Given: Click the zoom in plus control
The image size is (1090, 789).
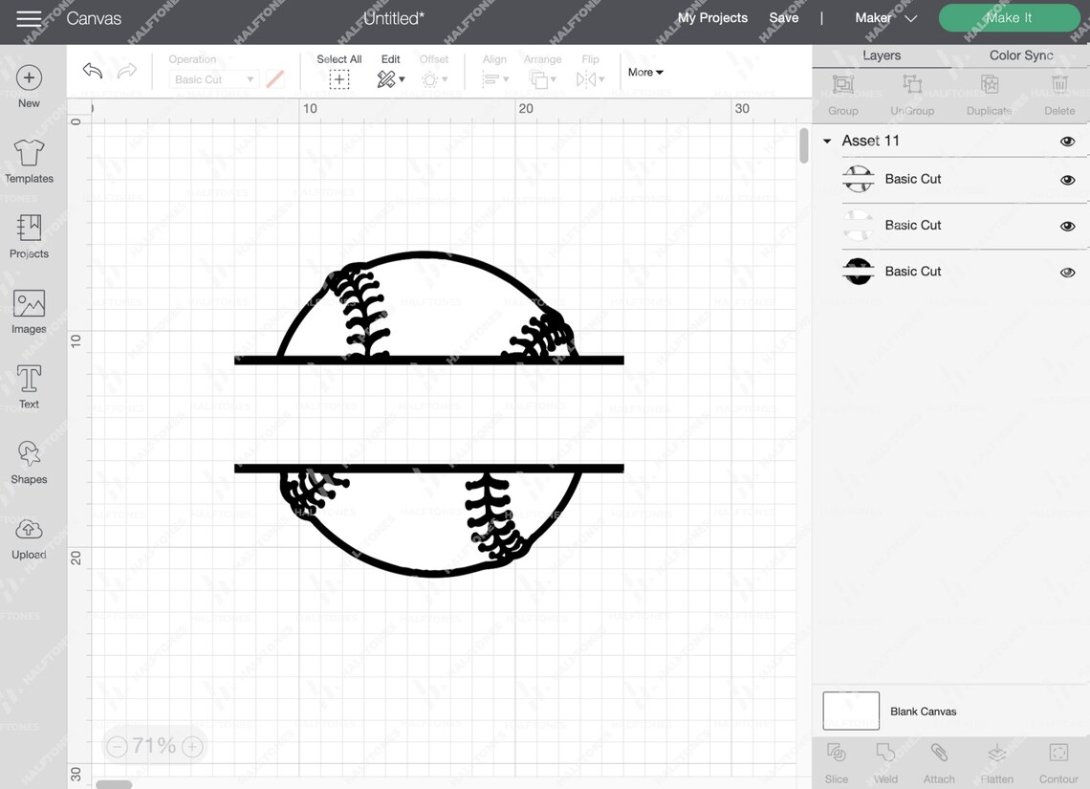Looking at the screenshot, I should pyautogui.click(x=191, y=746).
